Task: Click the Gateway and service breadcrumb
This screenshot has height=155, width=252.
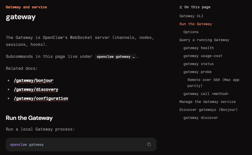Action: coord(26,7)
